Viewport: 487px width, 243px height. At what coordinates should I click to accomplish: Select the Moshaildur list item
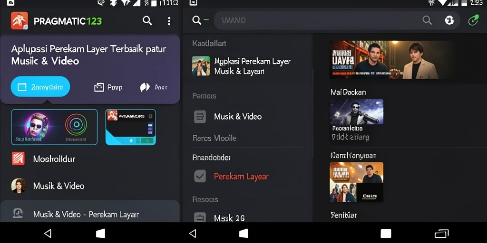pos(90,159)
